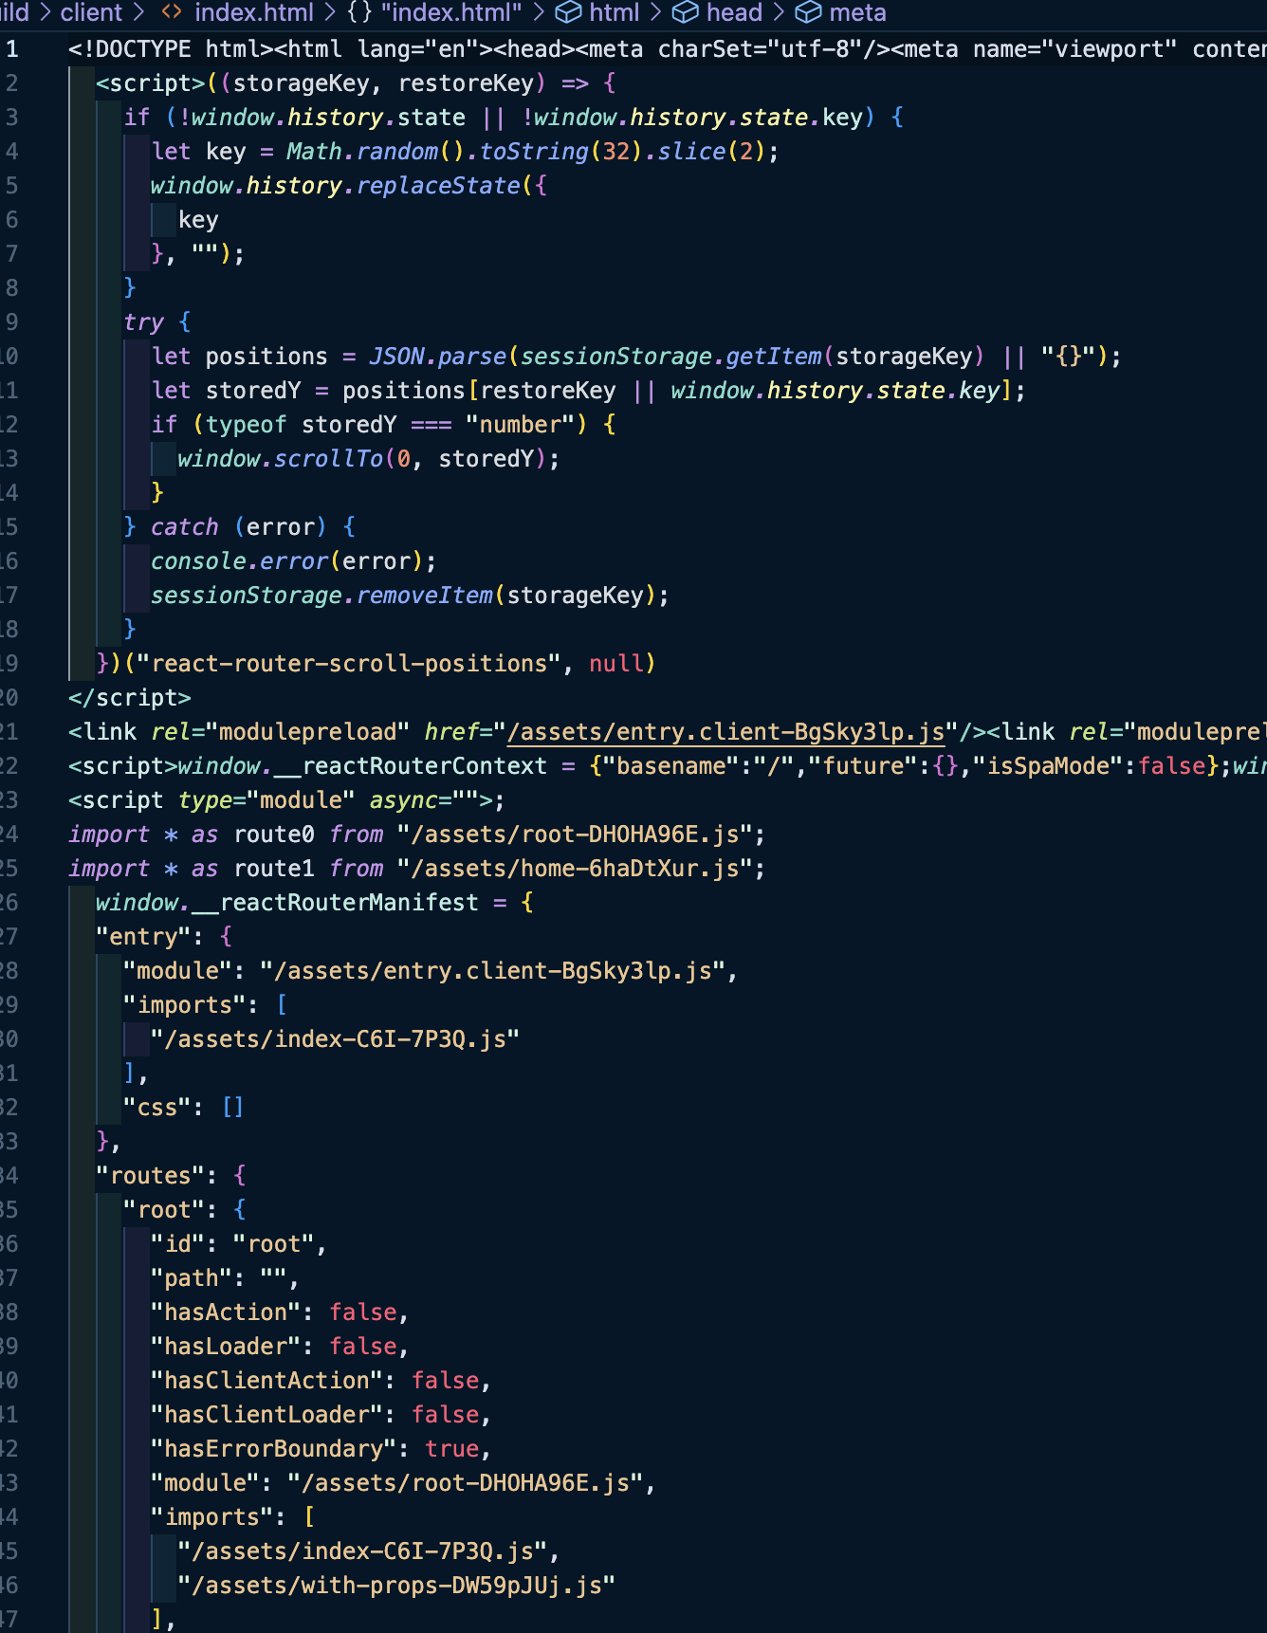
Task: Click the cube icon before head breadcrumb
Action: click(686, 12)
